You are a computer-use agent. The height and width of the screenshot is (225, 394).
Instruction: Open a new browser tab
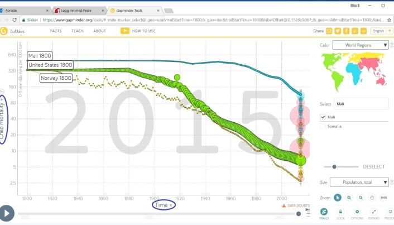point(169,11)
